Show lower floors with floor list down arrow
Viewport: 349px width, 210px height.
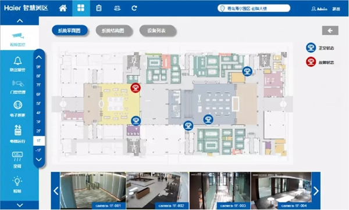[x=39, y=160]
